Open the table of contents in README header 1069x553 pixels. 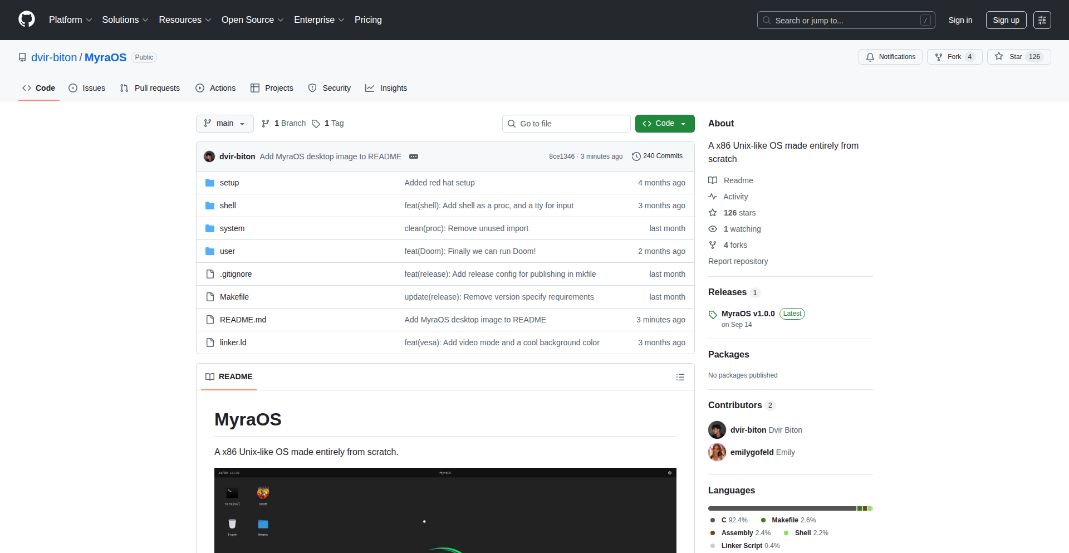[680, 377]
